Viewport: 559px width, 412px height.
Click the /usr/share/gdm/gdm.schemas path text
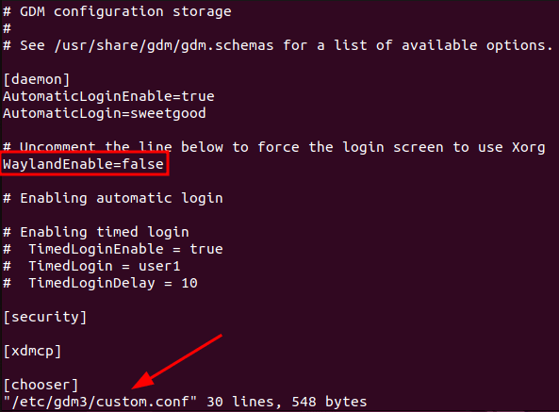164,45
